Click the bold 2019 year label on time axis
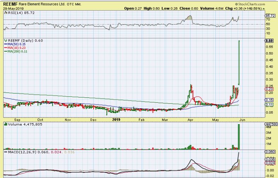The image size is (278, 178). point(116,120)
